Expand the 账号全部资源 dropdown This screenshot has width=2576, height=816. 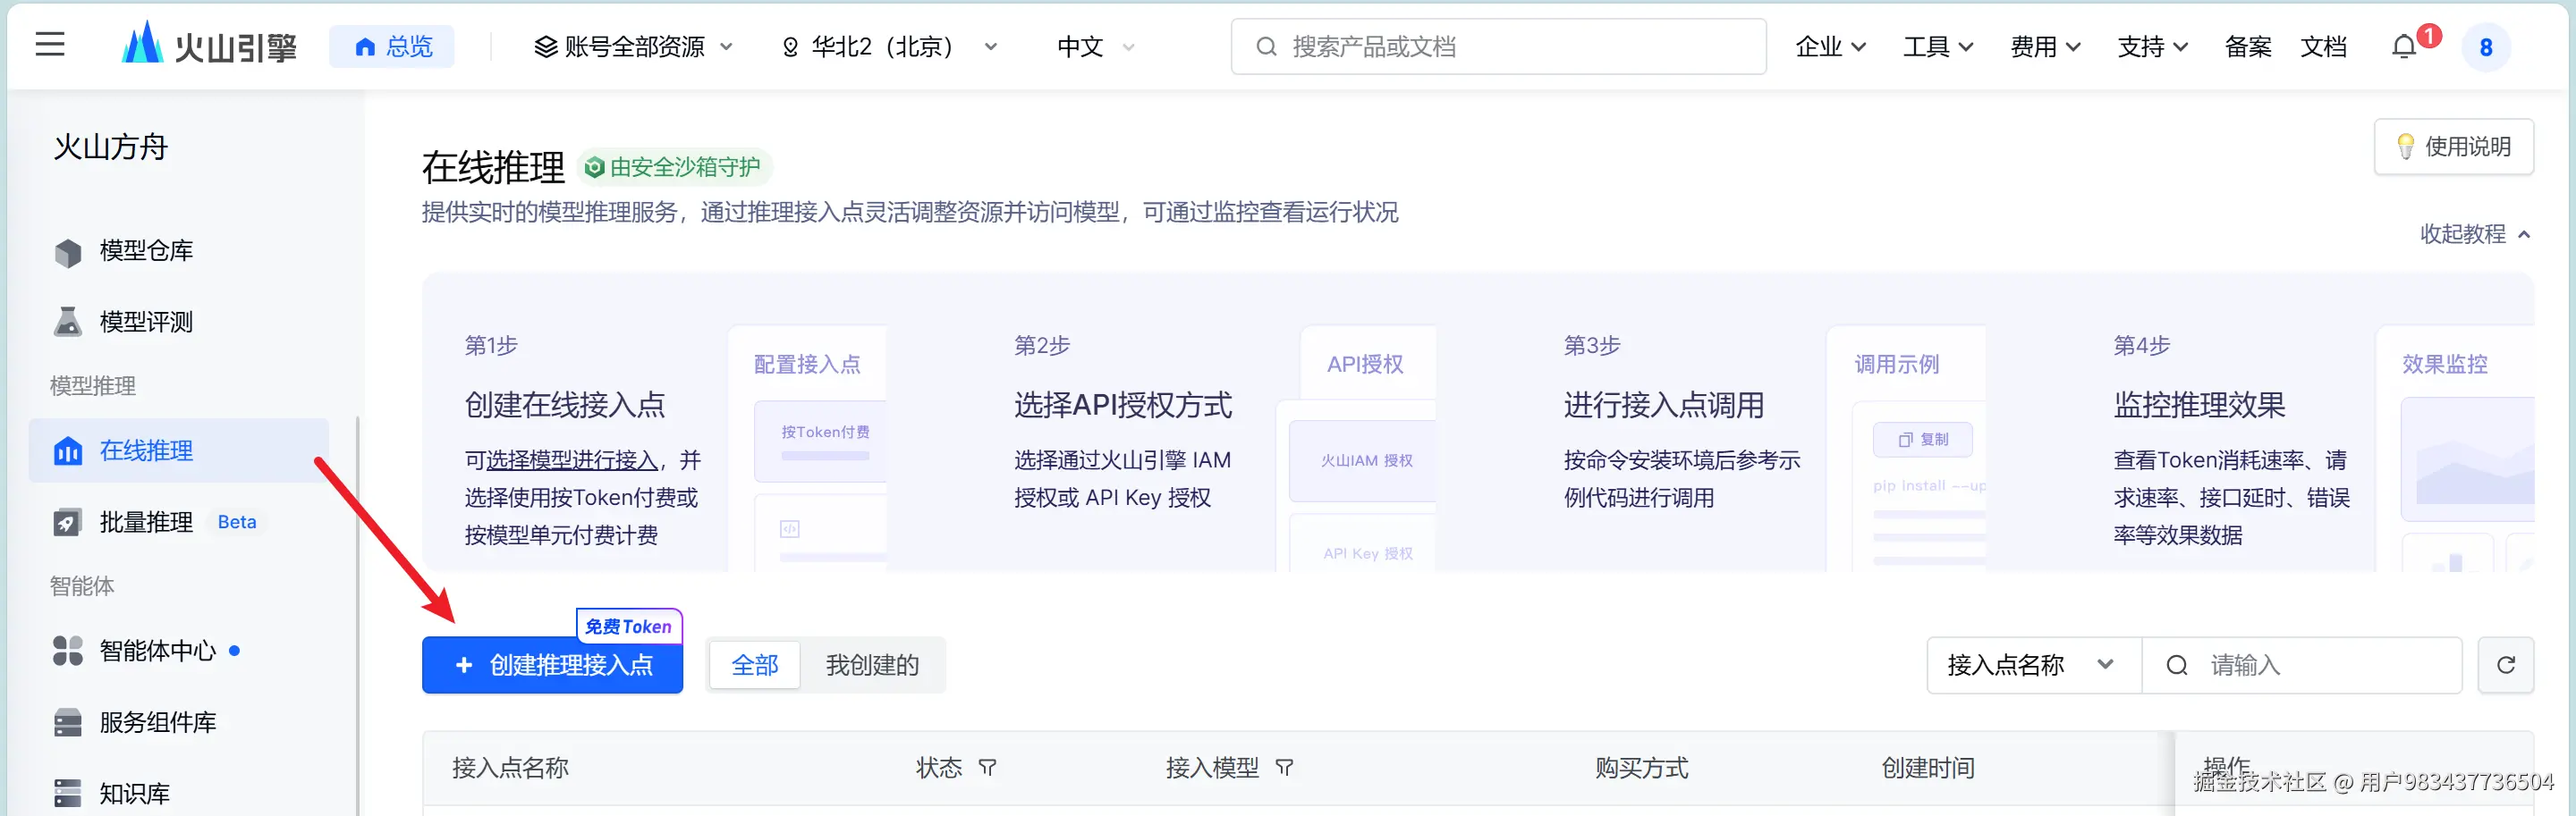(634, 47)
